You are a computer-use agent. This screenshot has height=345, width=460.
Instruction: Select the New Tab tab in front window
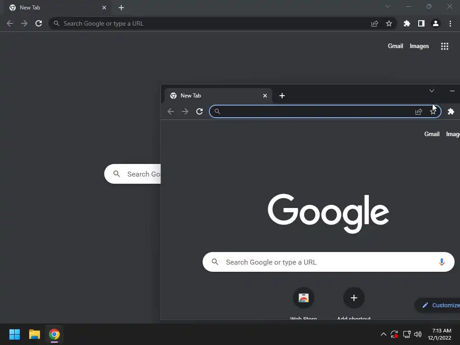(x=218, y=96)
